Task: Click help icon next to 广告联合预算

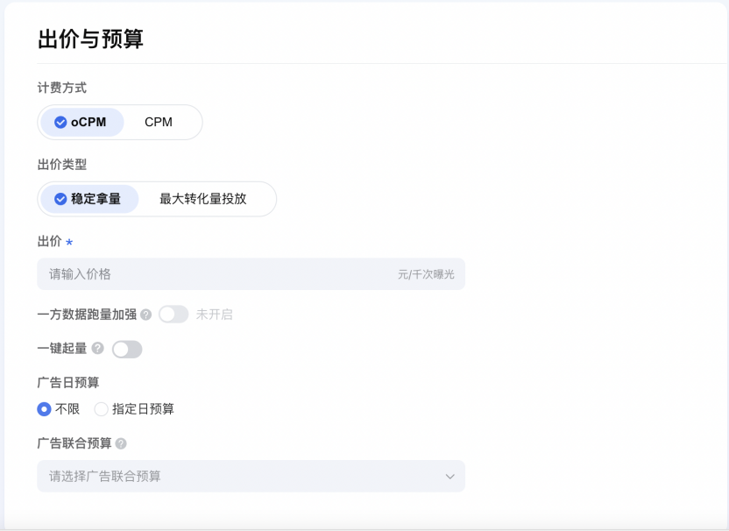Action: (x=121, y=443)
